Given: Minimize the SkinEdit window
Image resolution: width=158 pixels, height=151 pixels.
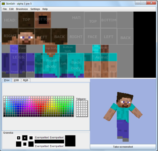Looking at the screenshot, I should tap(138, 3).
